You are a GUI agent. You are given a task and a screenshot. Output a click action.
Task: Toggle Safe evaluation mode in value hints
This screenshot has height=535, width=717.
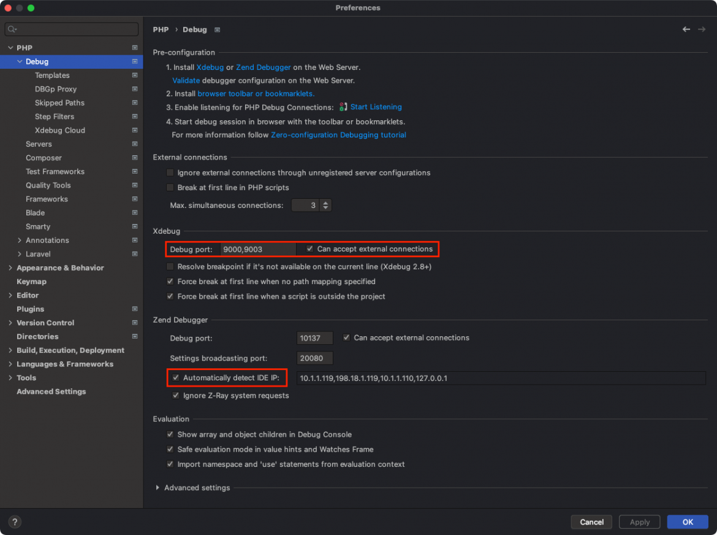coord(170,450)
